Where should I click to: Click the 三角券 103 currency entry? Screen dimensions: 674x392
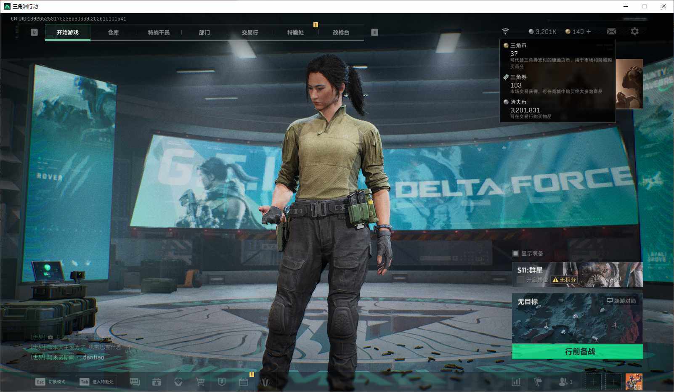[557, 84]
